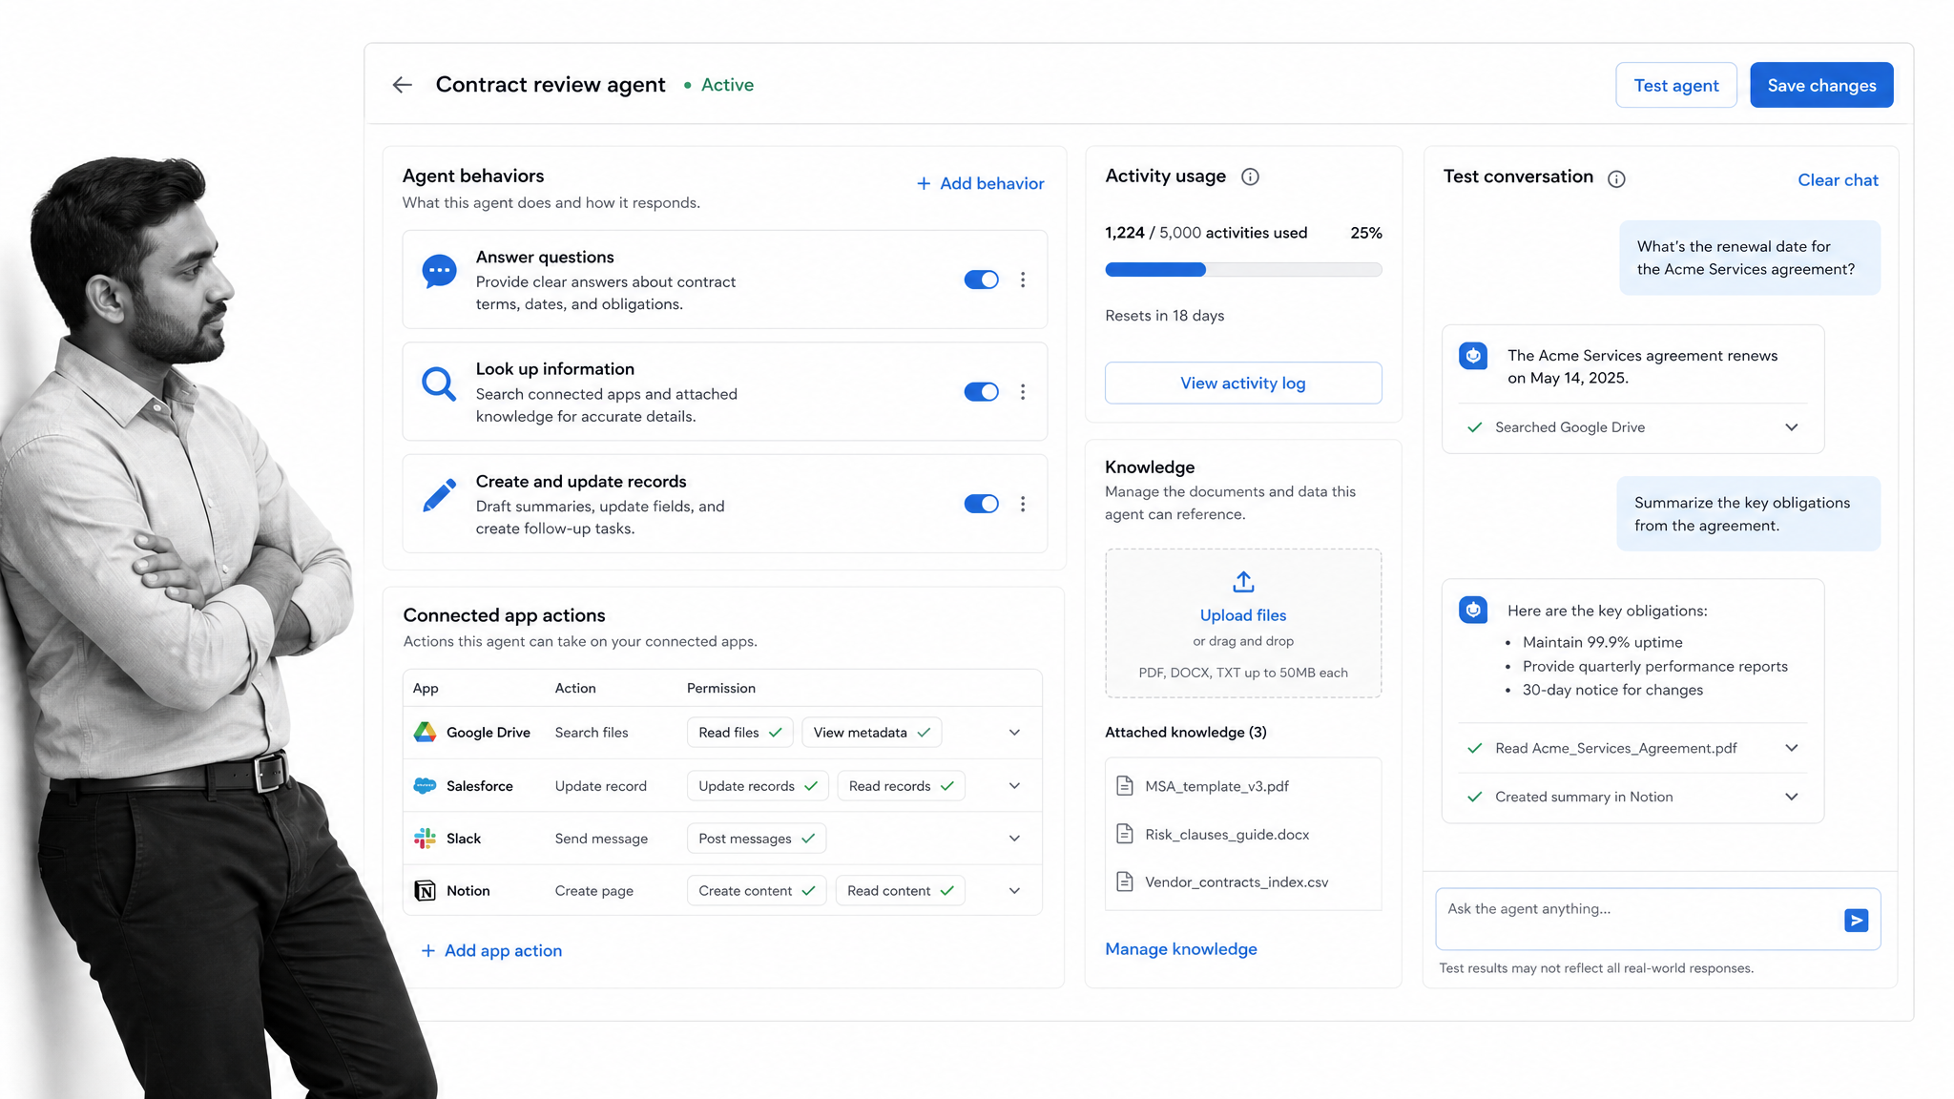
Task: Open the Manage knowledge link
Action: pyautogui.click(x=1181, y=949)
